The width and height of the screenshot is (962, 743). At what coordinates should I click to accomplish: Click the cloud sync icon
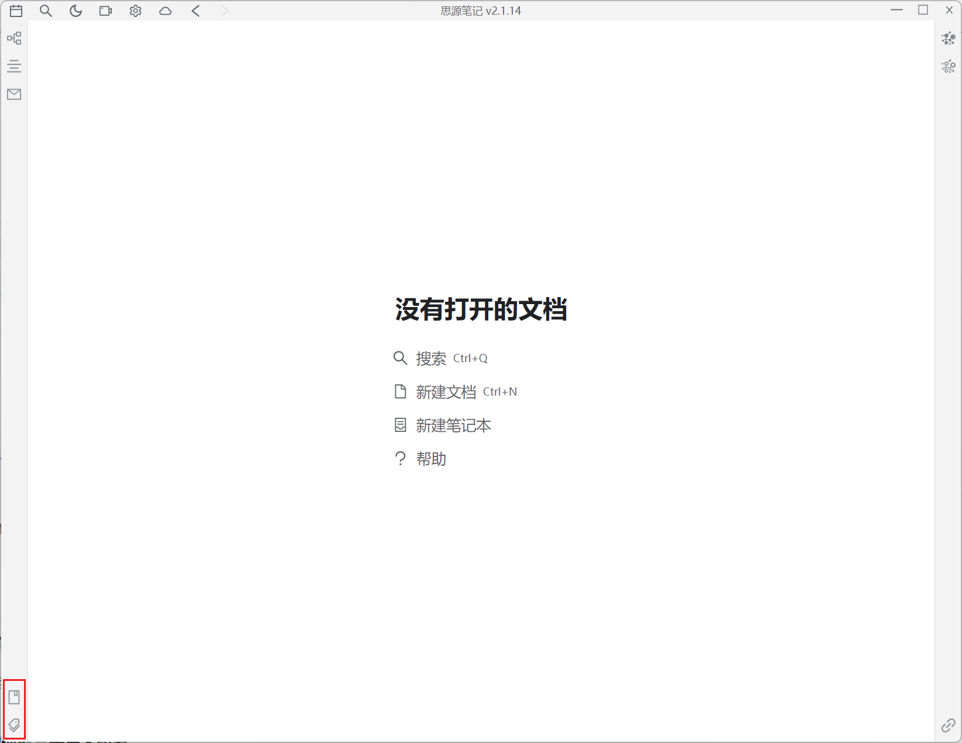click(166, 11)
